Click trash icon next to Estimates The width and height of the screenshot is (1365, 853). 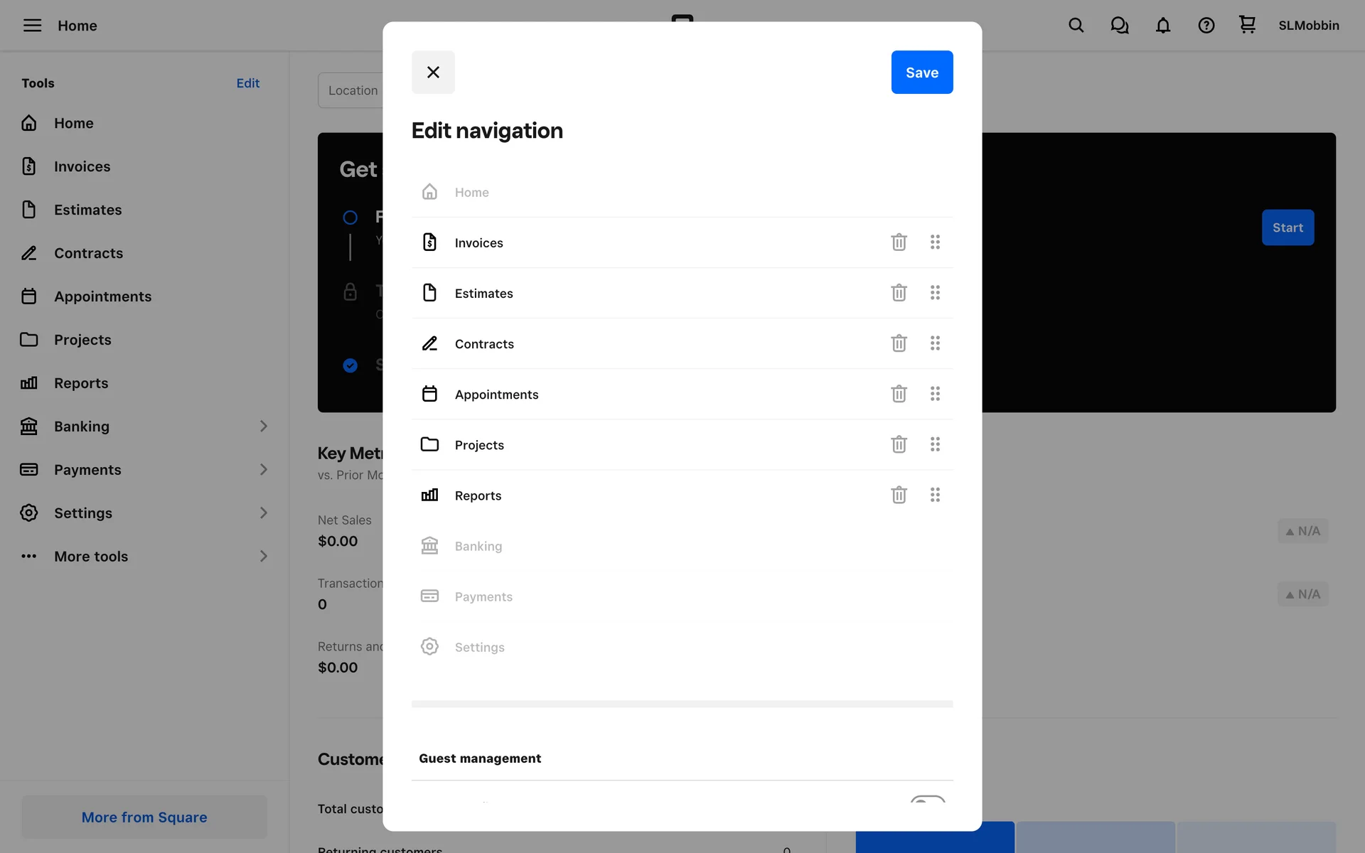click(899, 293)
